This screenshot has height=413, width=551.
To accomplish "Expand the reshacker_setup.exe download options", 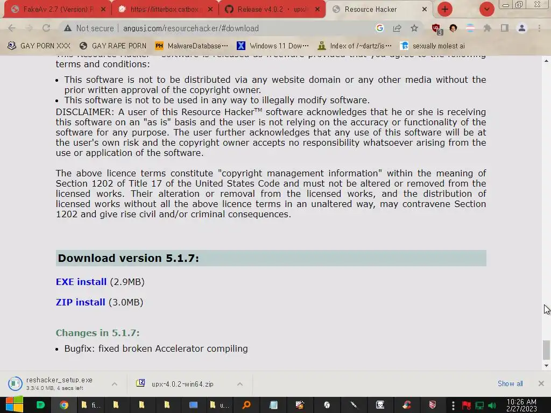I will [115, 384].
